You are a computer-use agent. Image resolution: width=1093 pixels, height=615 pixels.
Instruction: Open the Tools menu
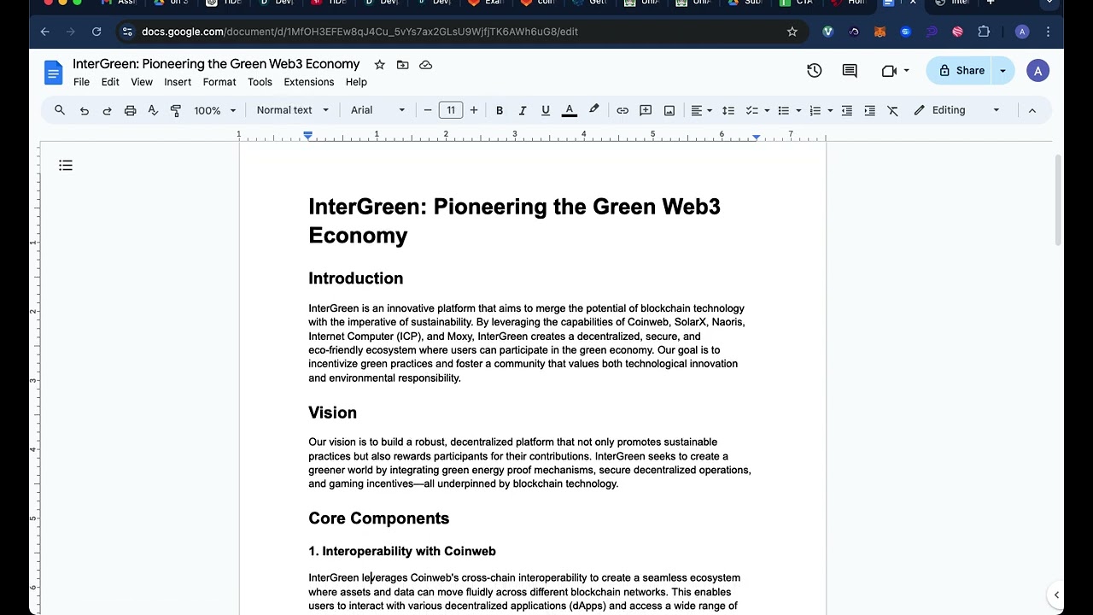[260, 83]
